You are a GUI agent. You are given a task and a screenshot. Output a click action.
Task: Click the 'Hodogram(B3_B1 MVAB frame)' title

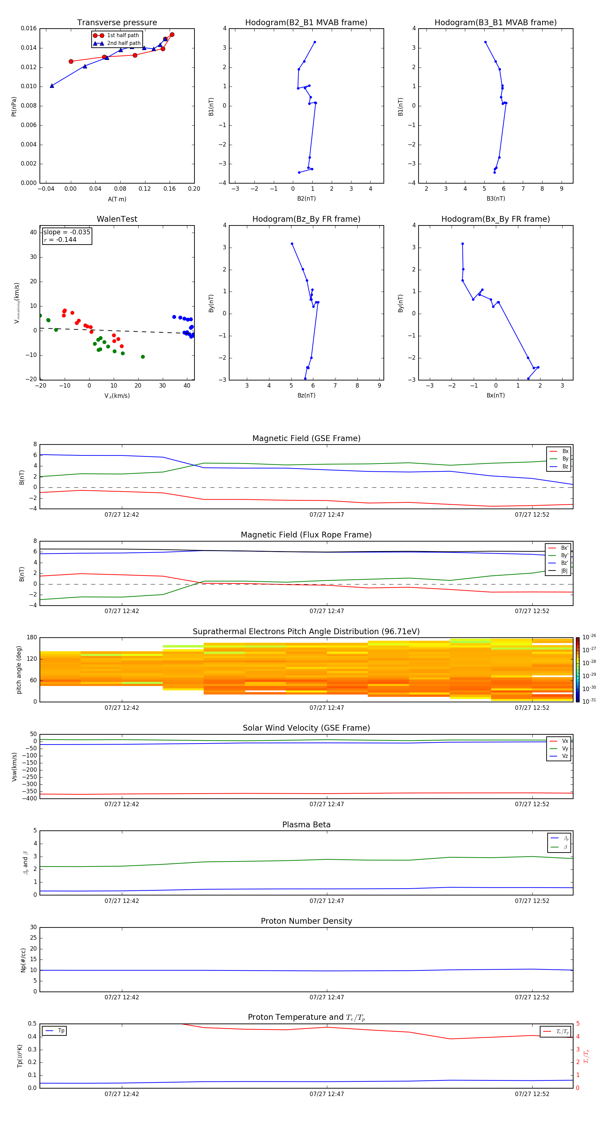point(496,22)
